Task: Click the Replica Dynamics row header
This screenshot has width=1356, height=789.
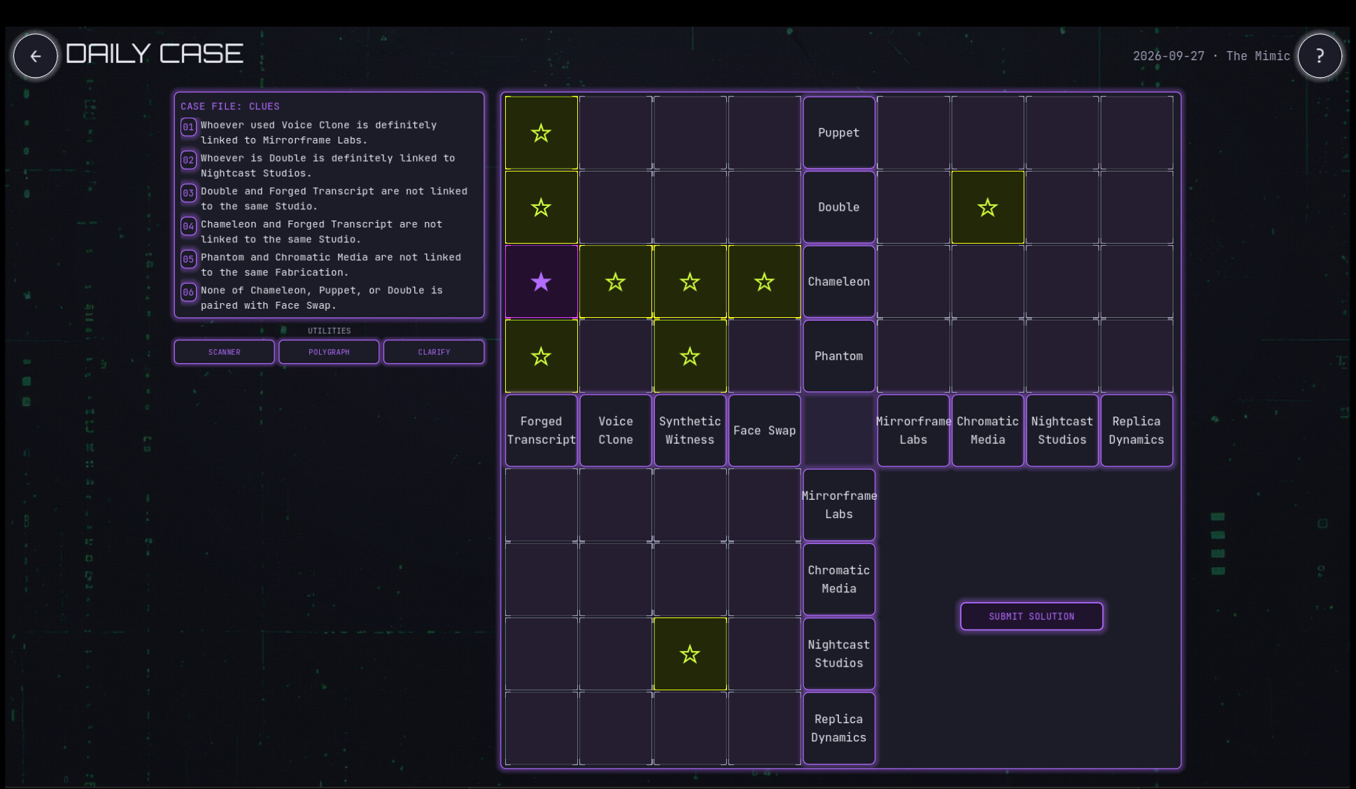Action: (x=839, y=728)
